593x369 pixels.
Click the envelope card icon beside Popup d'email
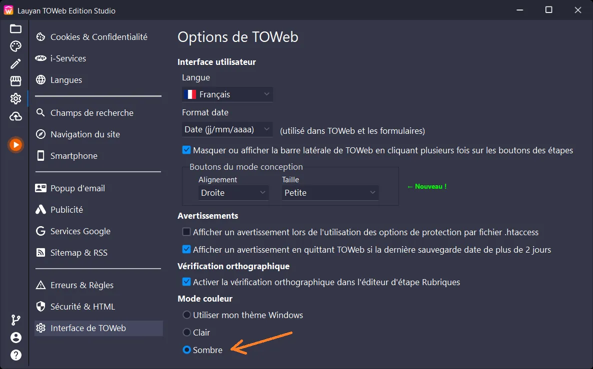[x=40, y=188]
